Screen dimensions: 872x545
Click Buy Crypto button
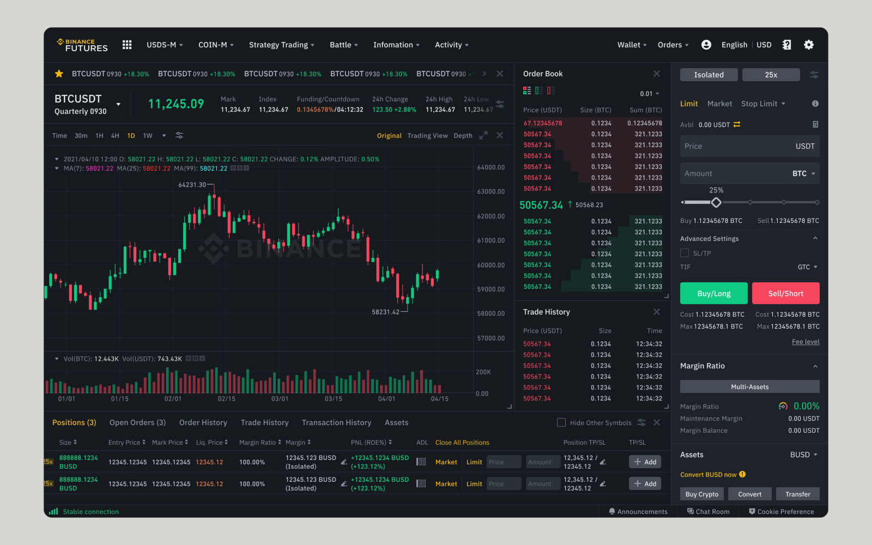tap(702, 494)
